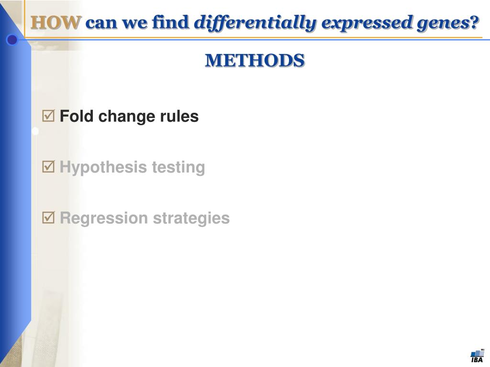This screenshot has height=367, width=490.
Task: Select the greyed Hypothesis testing text
Action: pos(132,167)
